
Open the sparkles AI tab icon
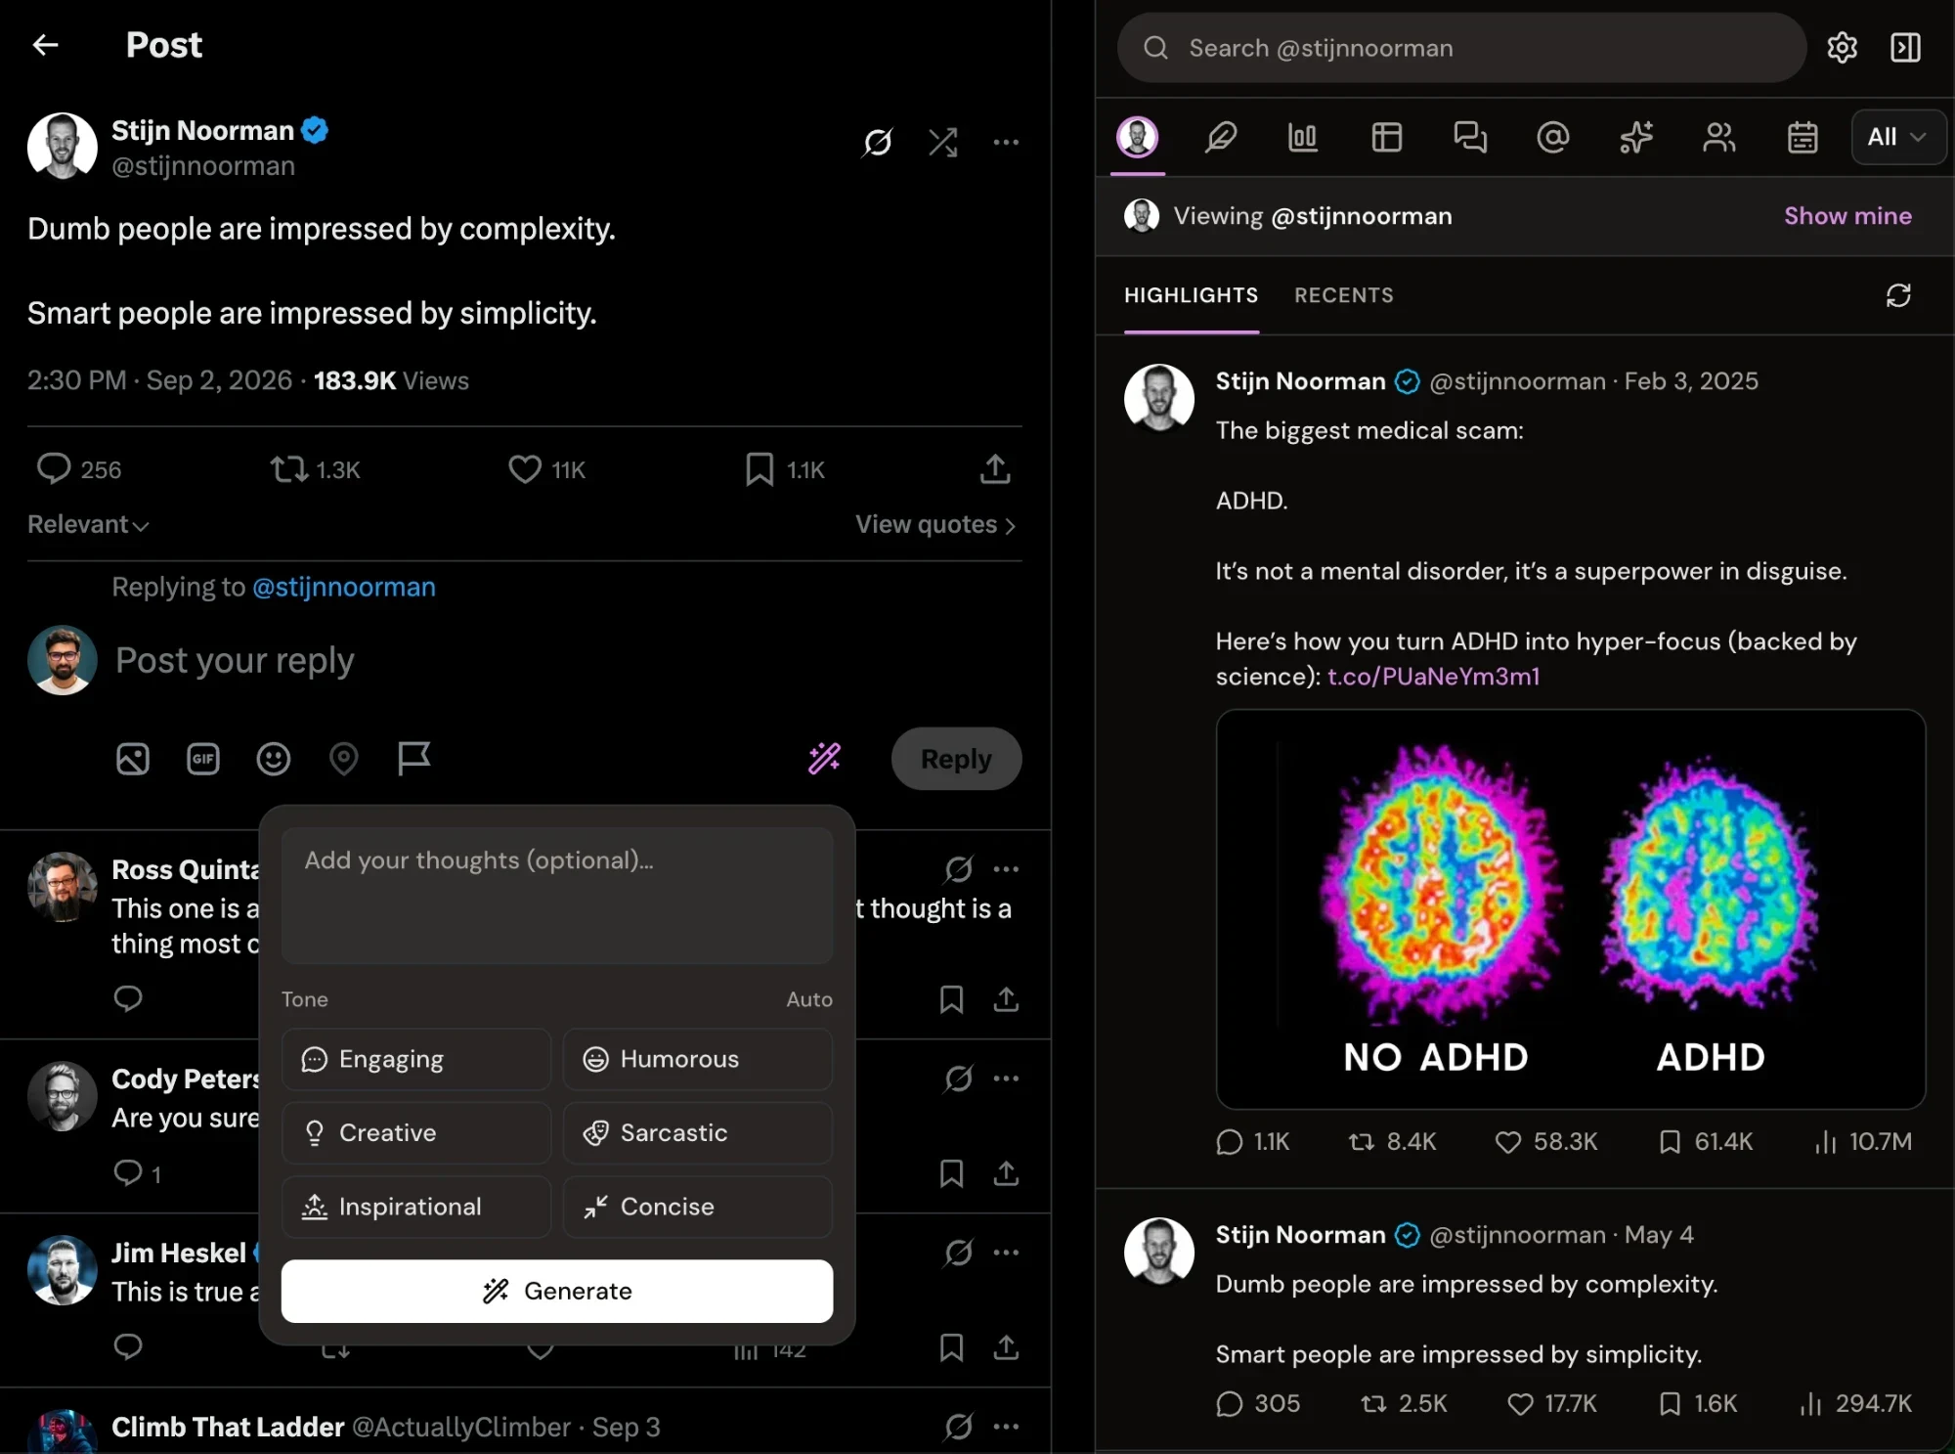point(1635,137)
